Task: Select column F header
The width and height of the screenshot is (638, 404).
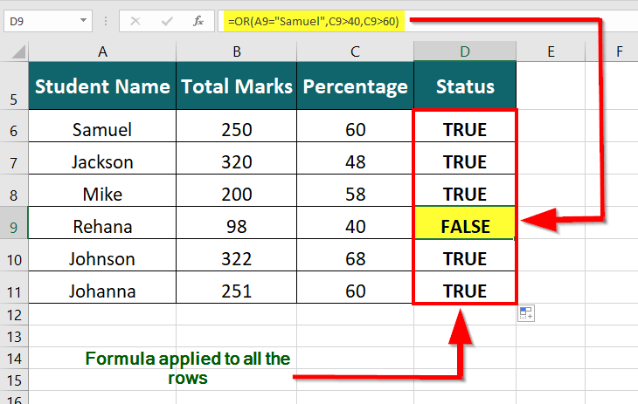Action: click(x=620, y=51)
